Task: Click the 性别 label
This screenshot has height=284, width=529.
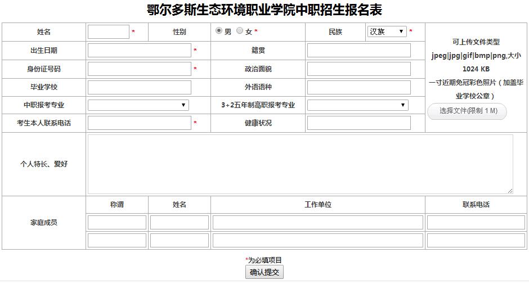Action: click(x=180, y=31)
